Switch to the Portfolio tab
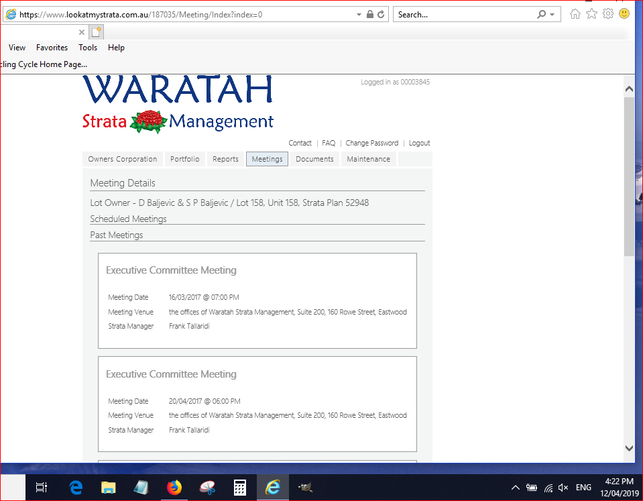Viewport: 643px width, 501px height. [184, 159]
